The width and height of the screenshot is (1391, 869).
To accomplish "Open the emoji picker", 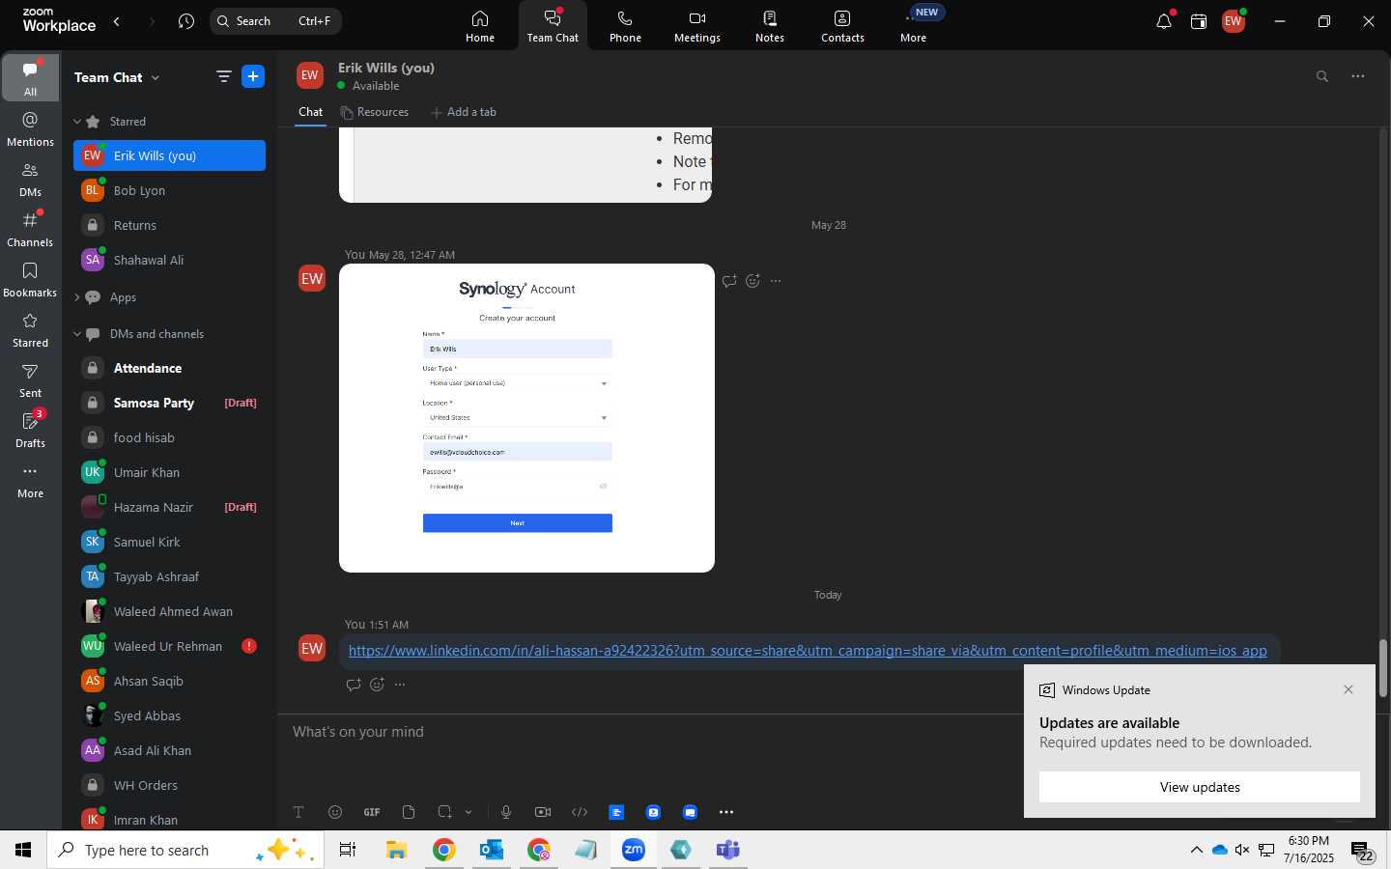I will [335, 812].
